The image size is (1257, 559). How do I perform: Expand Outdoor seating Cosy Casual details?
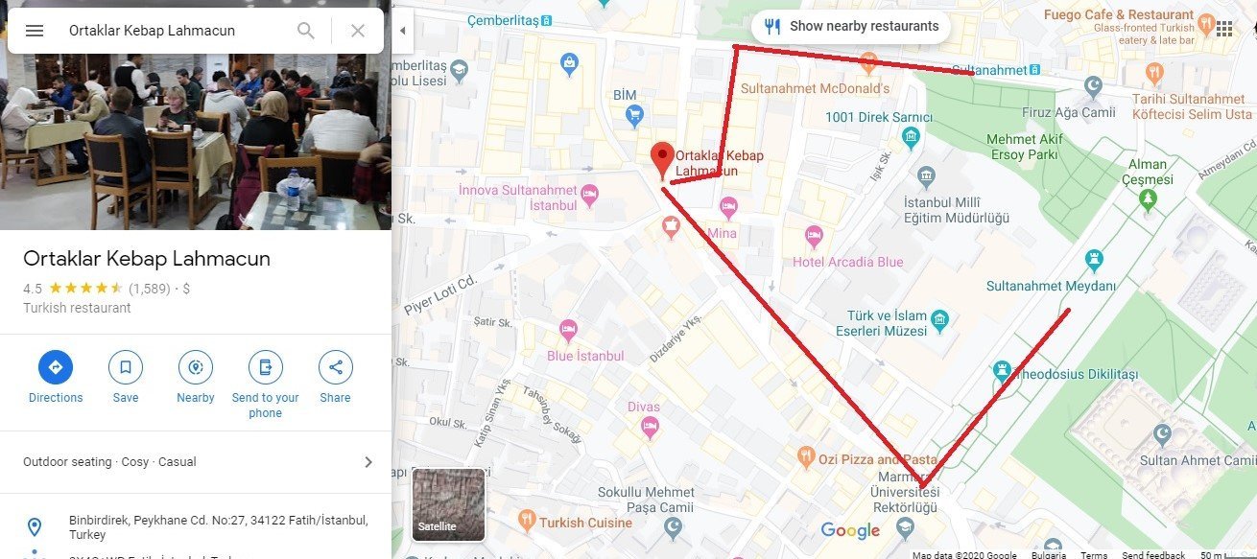196,462
